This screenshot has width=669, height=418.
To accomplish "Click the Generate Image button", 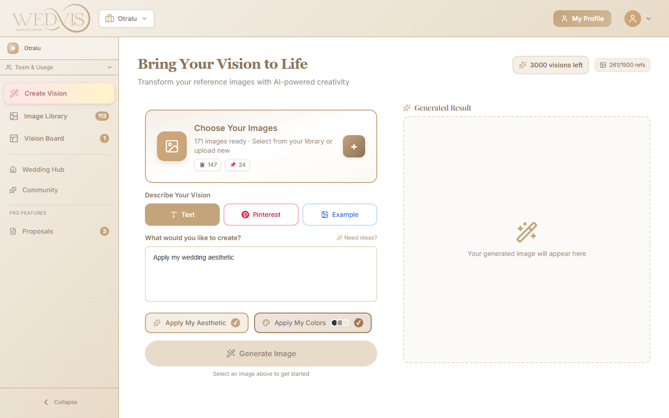I will [261, 353].
